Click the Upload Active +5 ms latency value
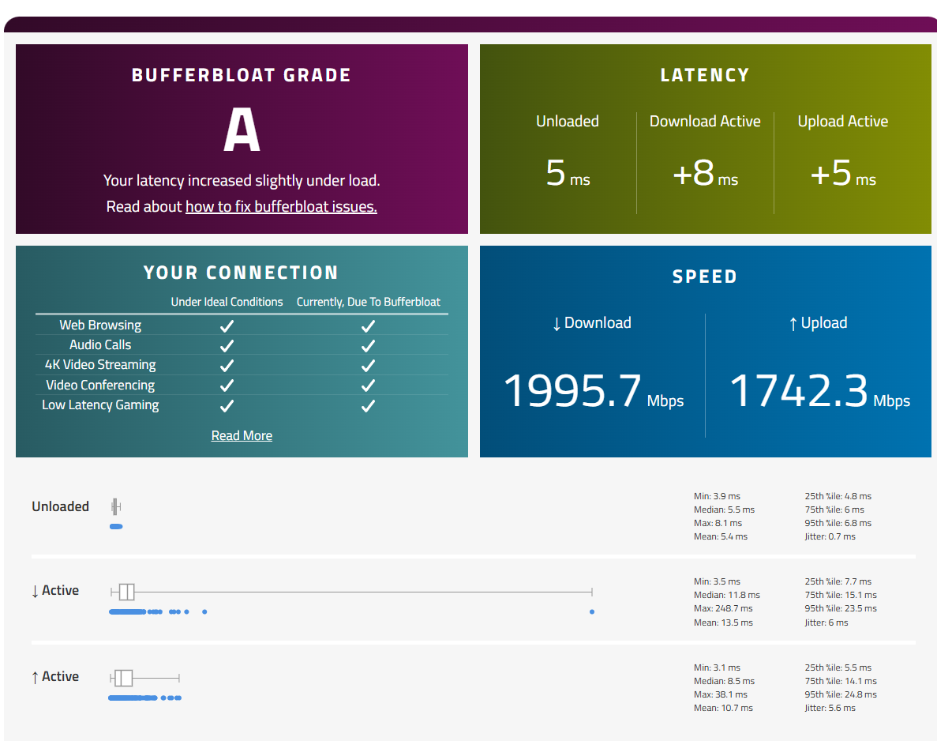The height and width of the screenshot is (741, 937). pos(842,174)
